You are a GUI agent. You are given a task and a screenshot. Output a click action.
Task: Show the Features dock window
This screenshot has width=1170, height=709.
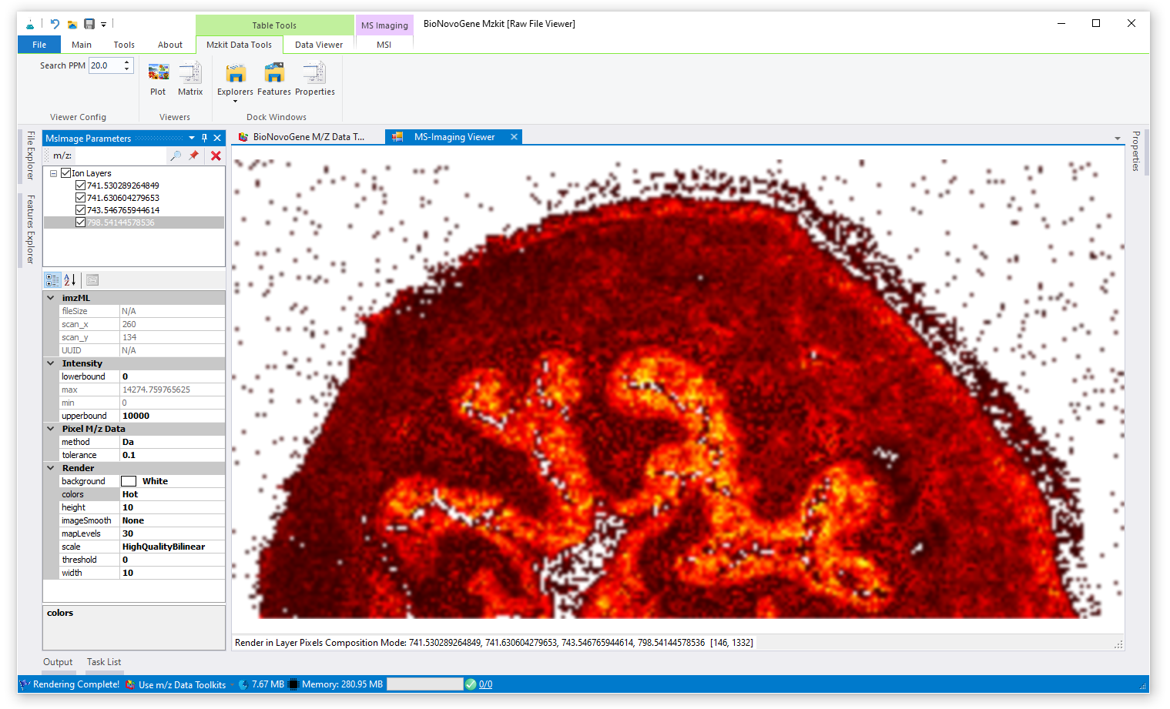click(x=274, y=74)
